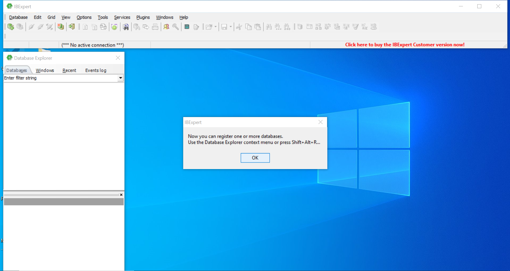Expand the filter string dropdown arrow
Viewport: 510px width, 271px height.
pos(121,78)
